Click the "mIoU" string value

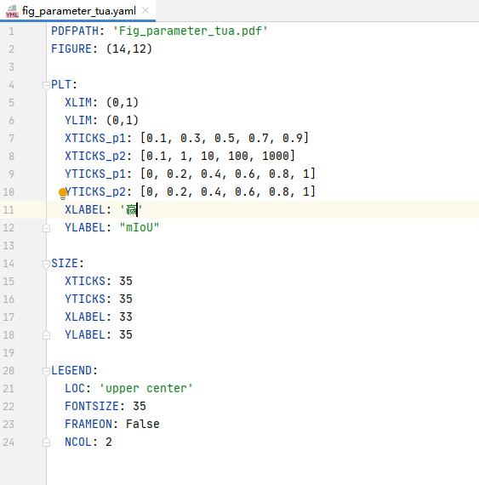[x=140, y=228]
